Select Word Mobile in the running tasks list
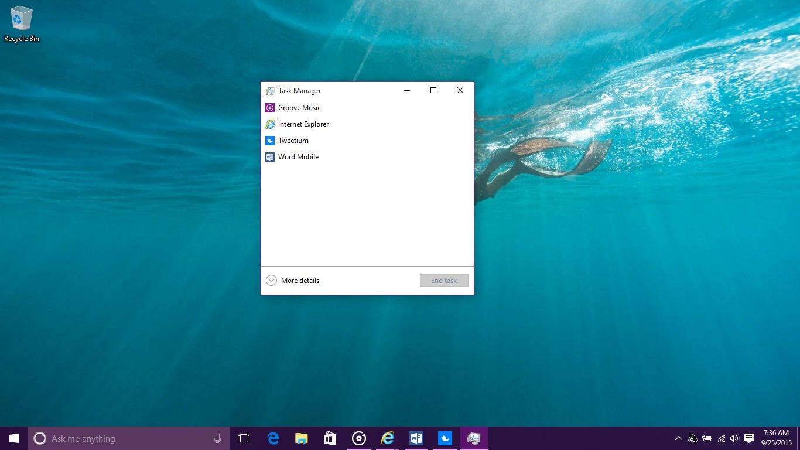 coord(298,156)
